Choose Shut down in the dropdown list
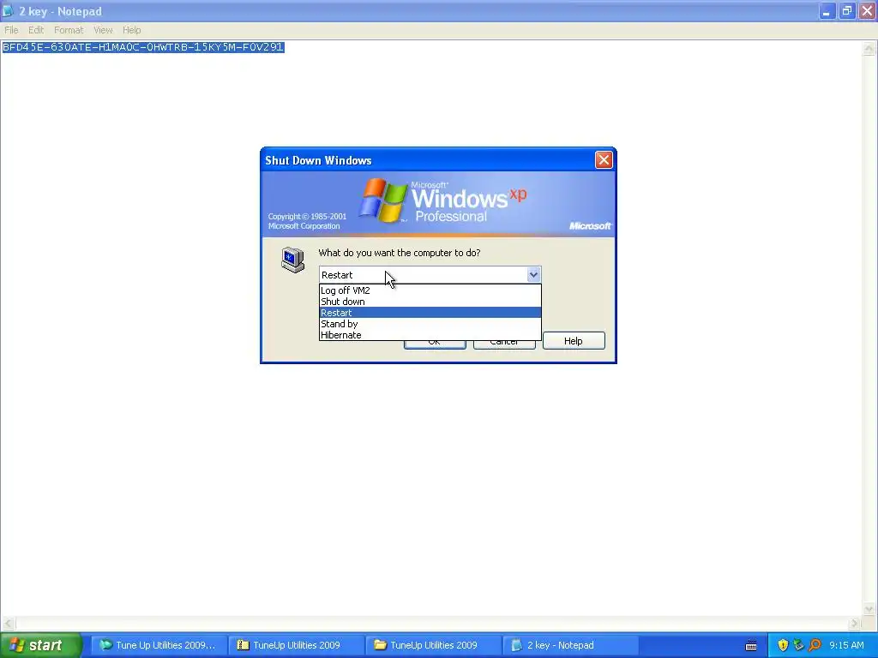878x658 pixels. [x=430, y=302]
